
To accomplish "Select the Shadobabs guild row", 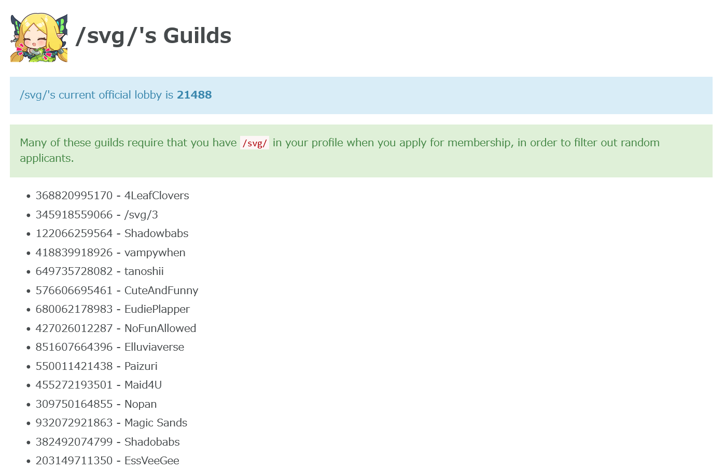I will point(108,442).
